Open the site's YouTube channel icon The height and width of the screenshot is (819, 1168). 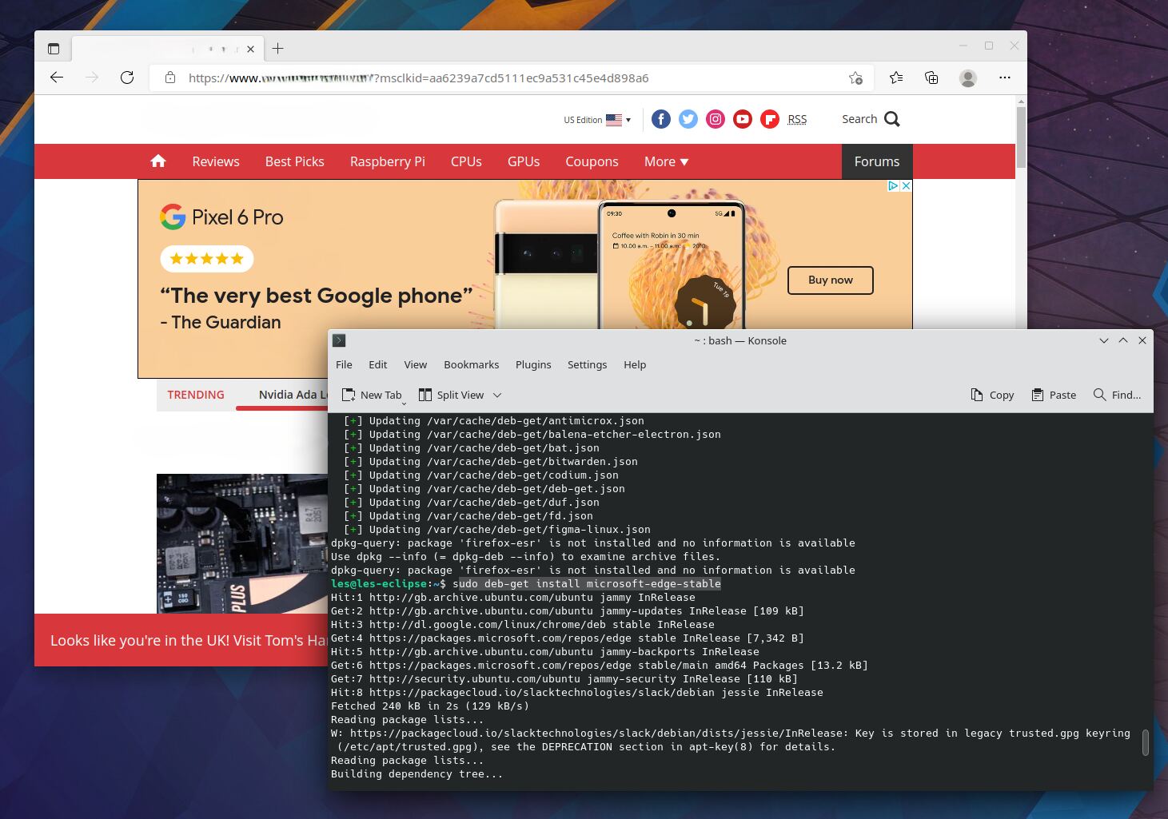pos(743,119)
